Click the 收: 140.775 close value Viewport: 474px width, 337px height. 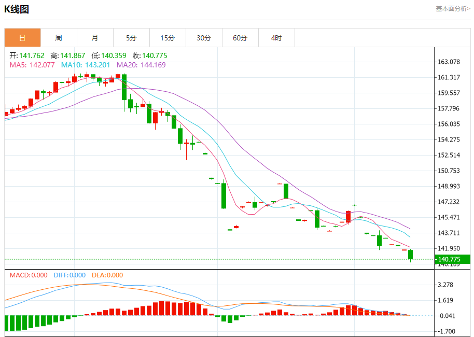click(150, 55)
